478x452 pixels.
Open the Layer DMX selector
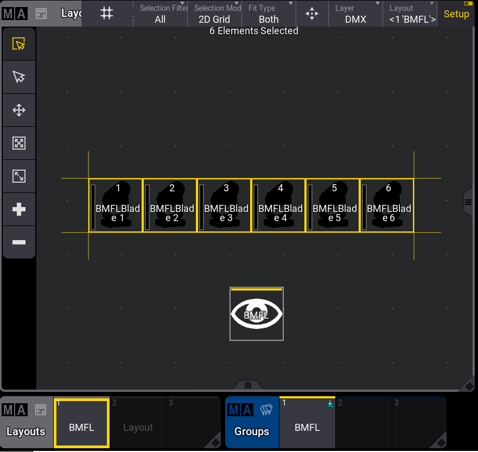355,14
